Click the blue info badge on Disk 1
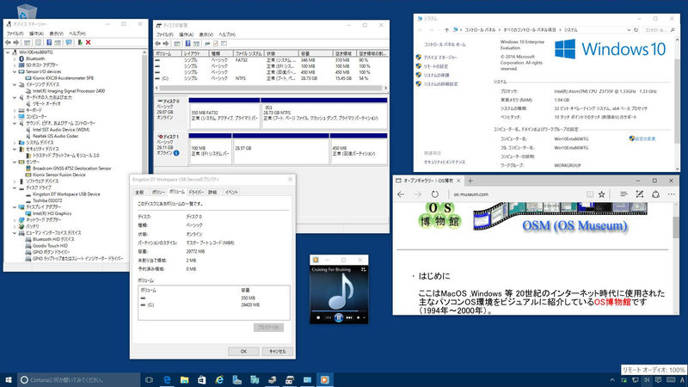Image resolution: width=688 pixels, height=387 pixels. coord(176,153)
